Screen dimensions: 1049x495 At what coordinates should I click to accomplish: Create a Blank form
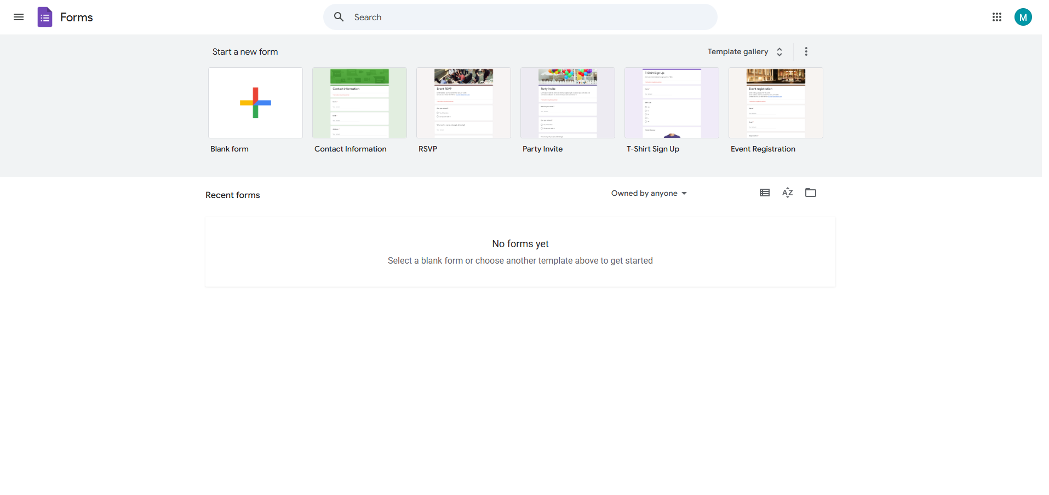click(255, 103)
